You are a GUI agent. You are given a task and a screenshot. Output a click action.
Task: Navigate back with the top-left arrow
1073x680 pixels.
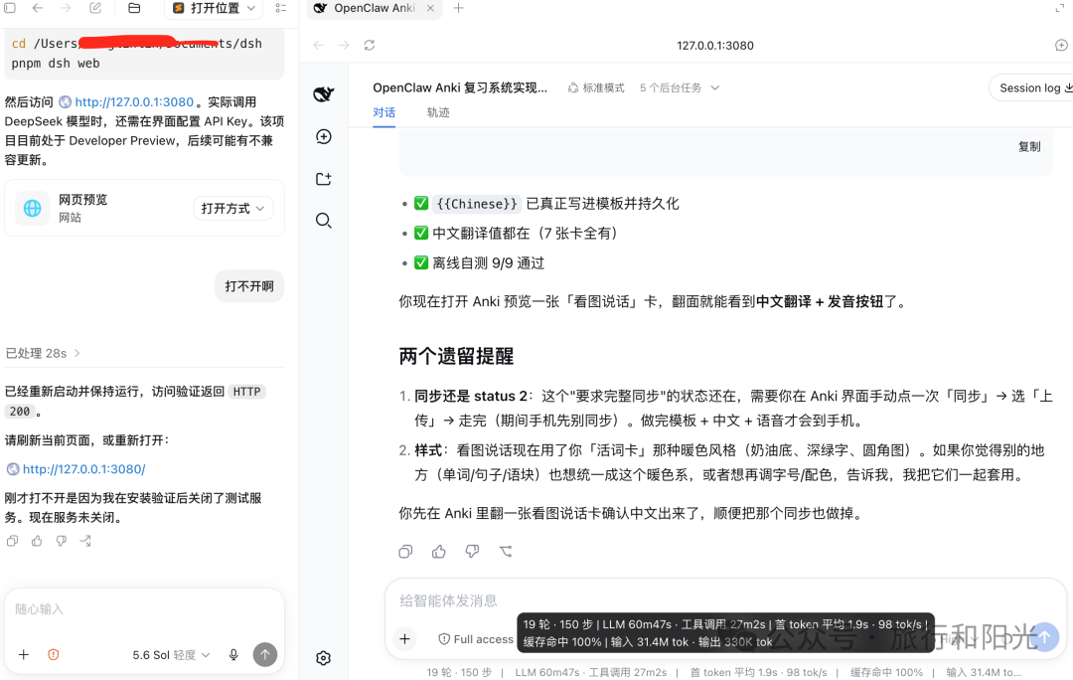(x=38, y=8)
